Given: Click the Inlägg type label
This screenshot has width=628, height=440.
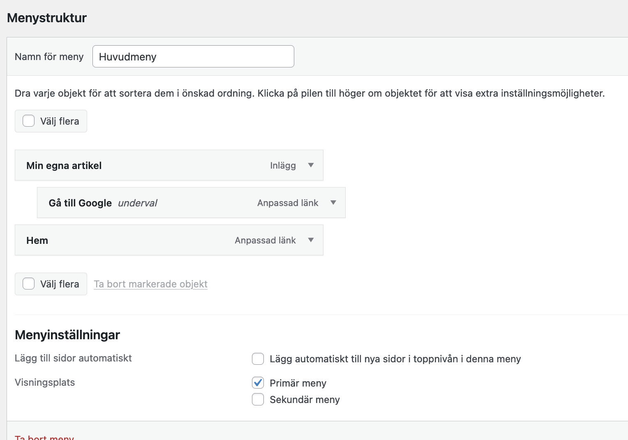Looking at the screenshot, I should pyautogui.click(x=283, y=165).
